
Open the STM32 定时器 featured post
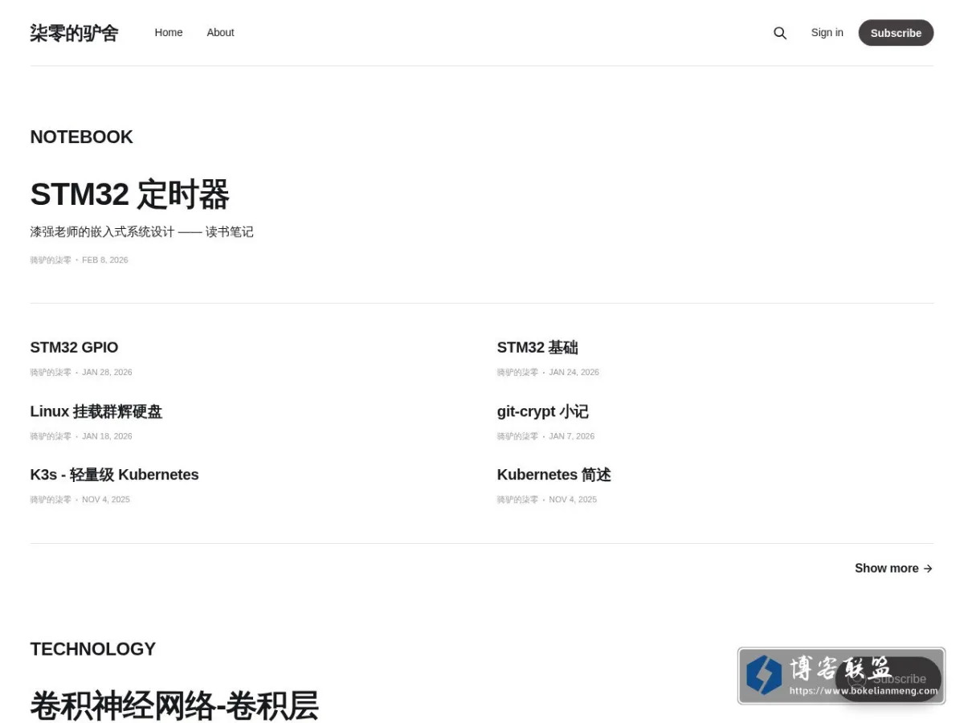(x=129, y=194)
